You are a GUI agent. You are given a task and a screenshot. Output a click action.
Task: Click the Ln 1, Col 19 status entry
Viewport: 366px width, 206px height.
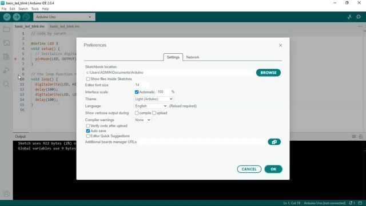pos(292,203)
